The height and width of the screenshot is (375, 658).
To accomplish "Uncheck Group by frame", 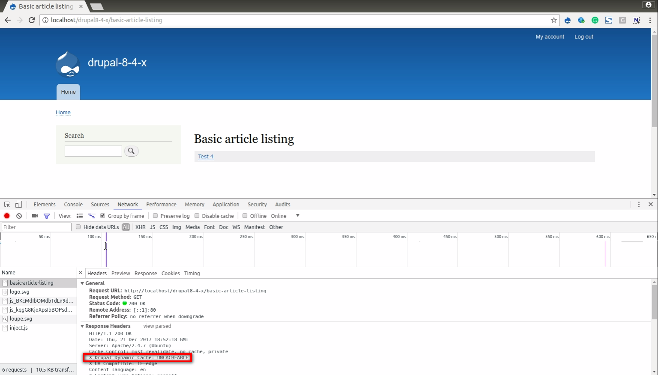I will [102, 216].
